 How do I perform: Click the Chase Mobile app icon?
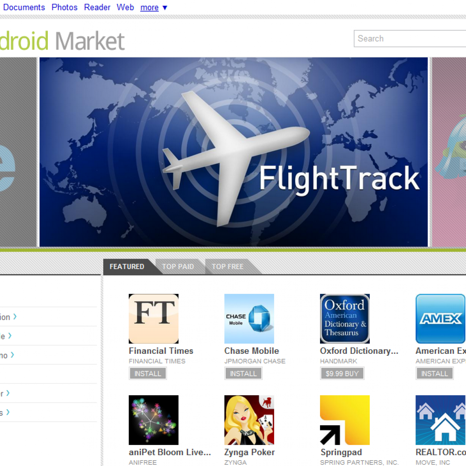click(249, 318)
